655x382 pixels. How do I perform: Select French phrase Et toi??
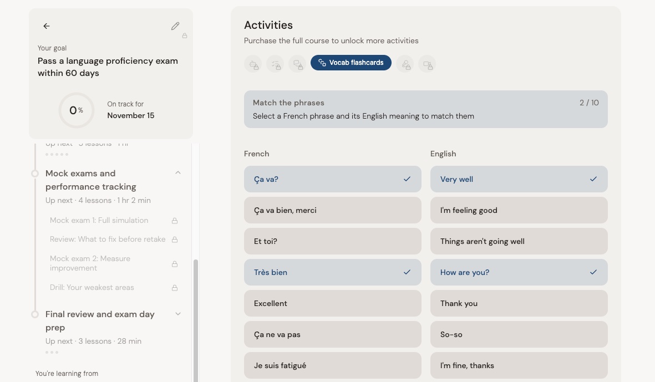click(x=333, y=241)
